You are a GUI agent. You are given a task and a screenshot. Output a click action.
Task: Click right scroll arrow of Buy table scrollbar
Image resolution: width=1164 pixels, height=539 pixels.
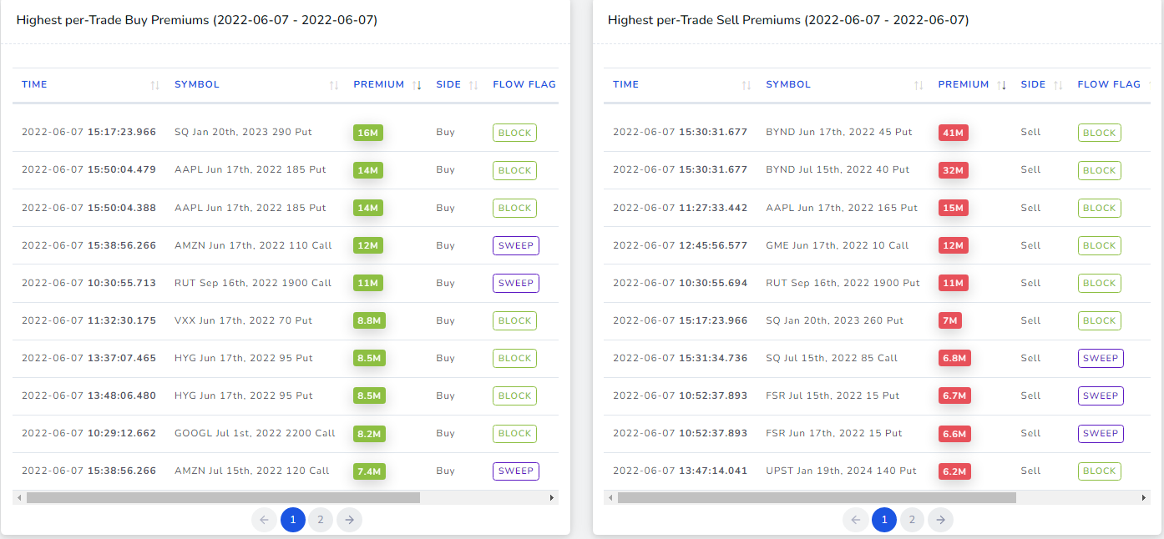tap(552, 498)
